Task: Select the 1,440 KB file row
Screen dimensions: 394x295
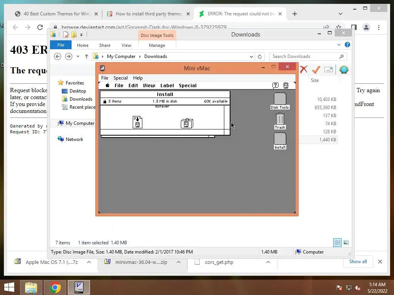Action: (x=318, y=140)
